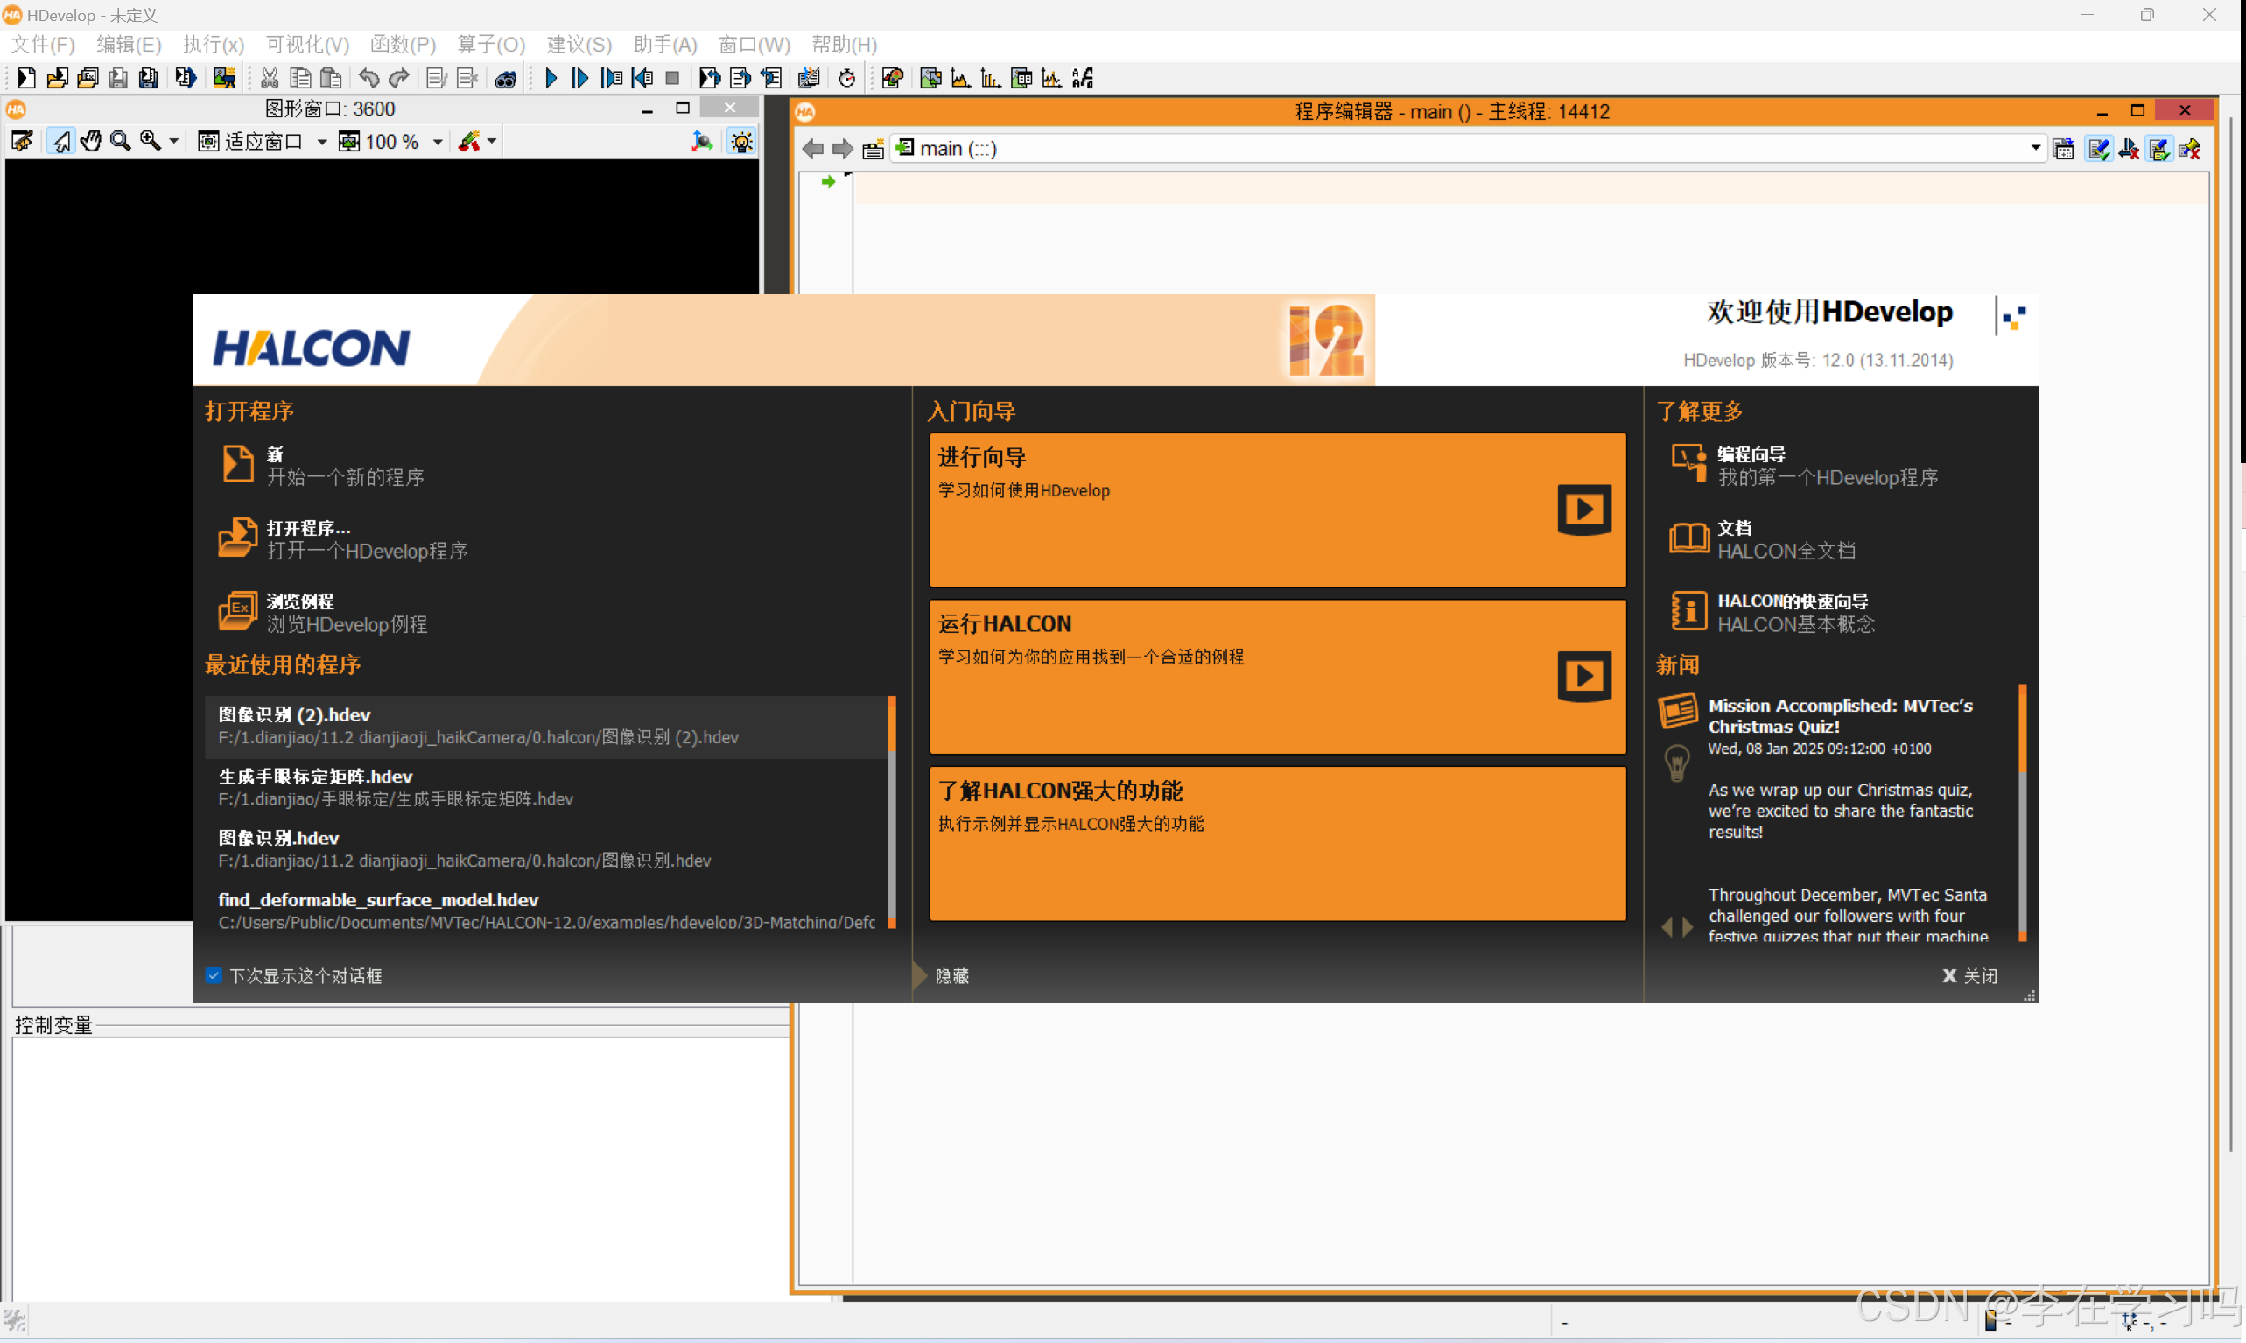The image size is (2246, 1343).
Task: Expand the 100% zoom level dropdown
Action: [x=438, y=141]
